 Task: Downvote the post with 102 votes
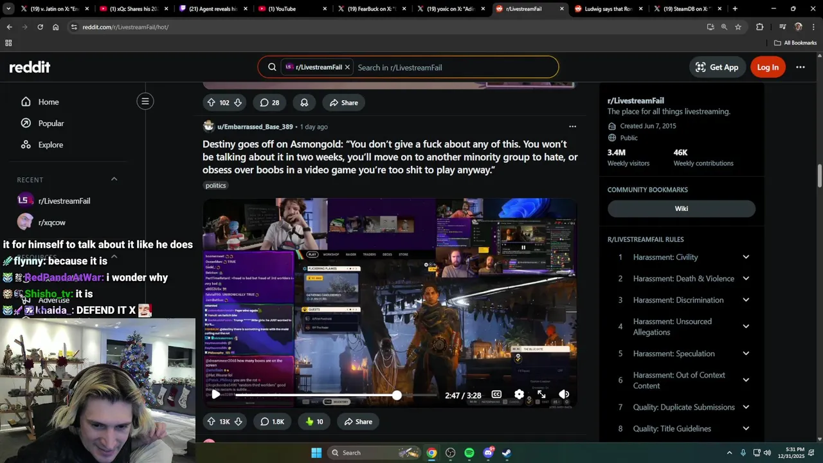coord(238,103)
